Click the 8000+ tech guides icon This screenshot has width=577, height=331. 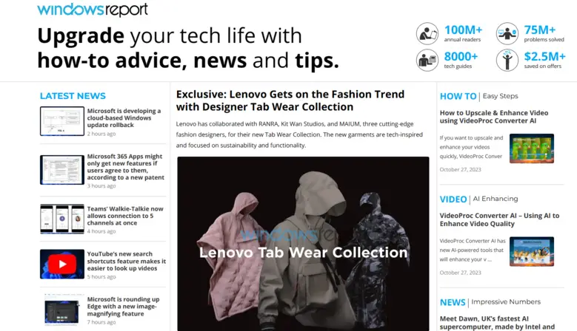tap(427, 60)
